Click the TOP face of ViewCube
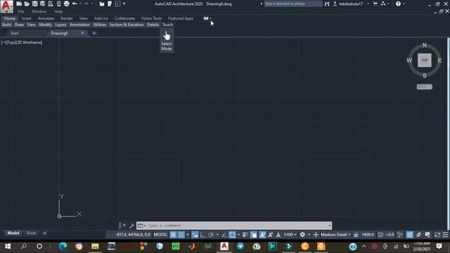The image size is (450, 253). pos(425,60)
